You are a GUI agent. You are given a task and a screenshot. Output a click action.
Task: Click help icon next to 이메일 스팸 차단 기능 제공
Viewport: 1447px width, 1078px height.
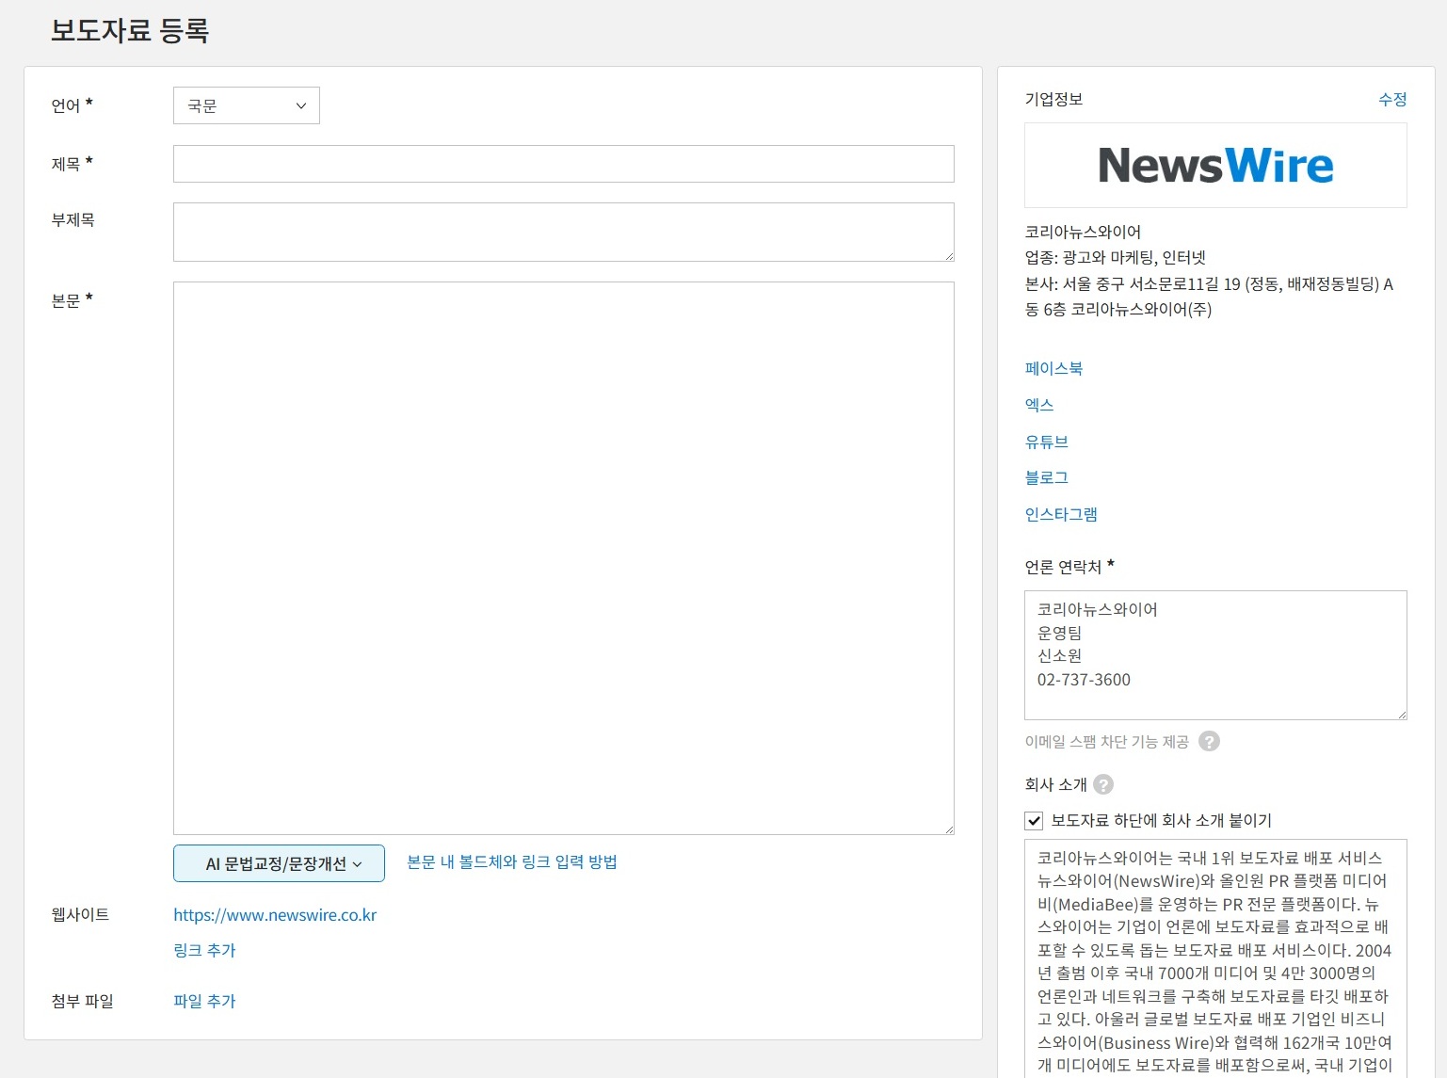1209,742
